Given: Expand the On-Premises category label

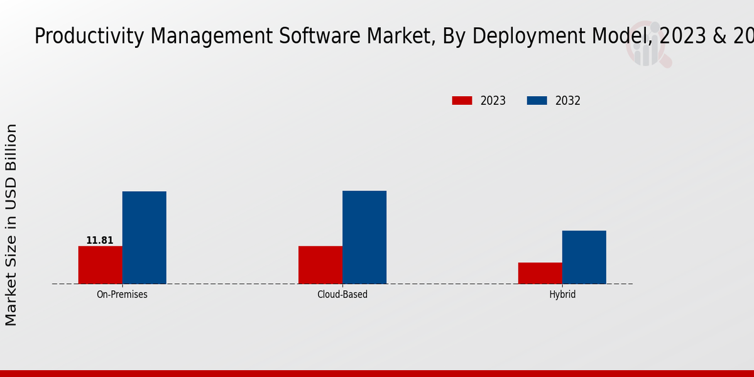Looking at the screenshot, I should (x=122, y=293).
